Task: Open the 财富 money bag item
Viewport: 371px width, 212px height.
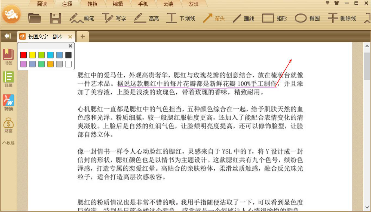Action: [8, 125]
